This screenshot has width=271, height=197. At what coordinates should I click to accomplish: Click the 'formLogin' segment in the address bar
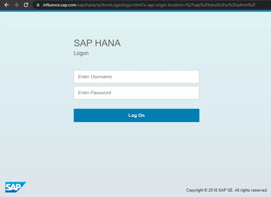111,5
